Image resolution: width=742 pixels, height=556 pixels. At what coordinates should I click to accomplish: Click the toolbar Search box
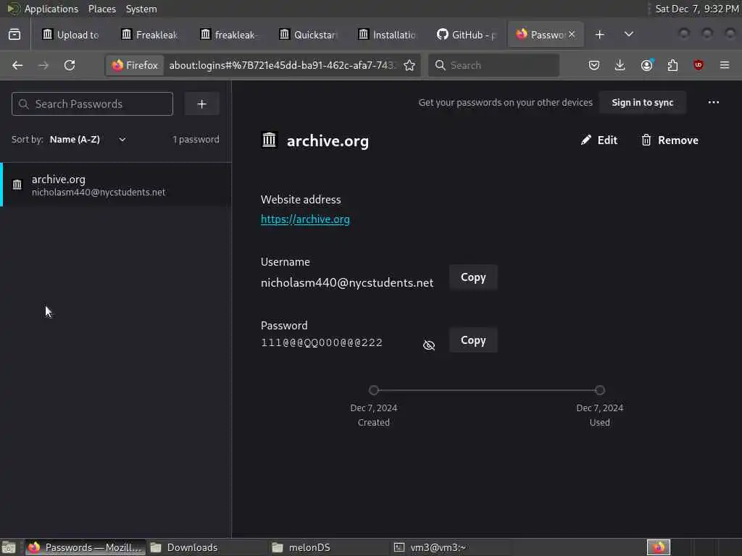[x=493, y=65]
